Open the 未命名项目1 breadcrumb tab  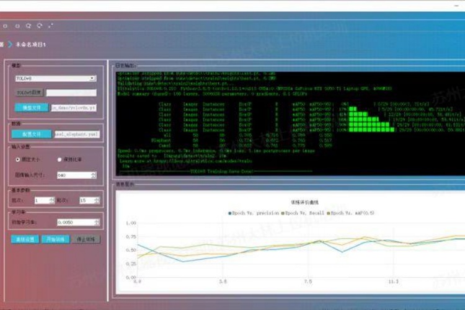[30, 45]
